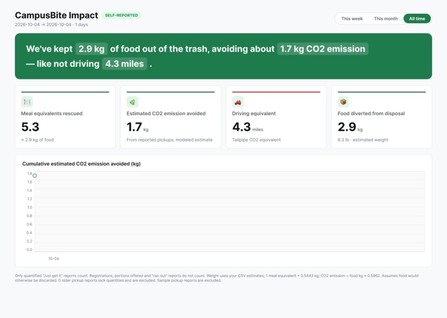Click the 4.3 miles value in driving card

(x=247, y=127)
